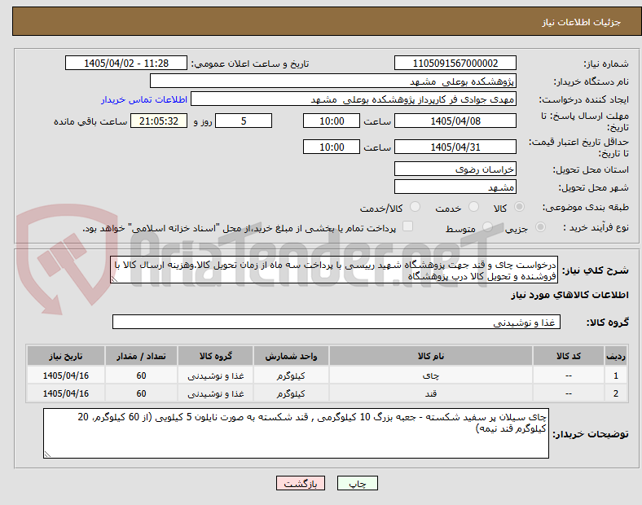
Task: Click the delivery city field مشهد
Action: [x=455, y=187]
